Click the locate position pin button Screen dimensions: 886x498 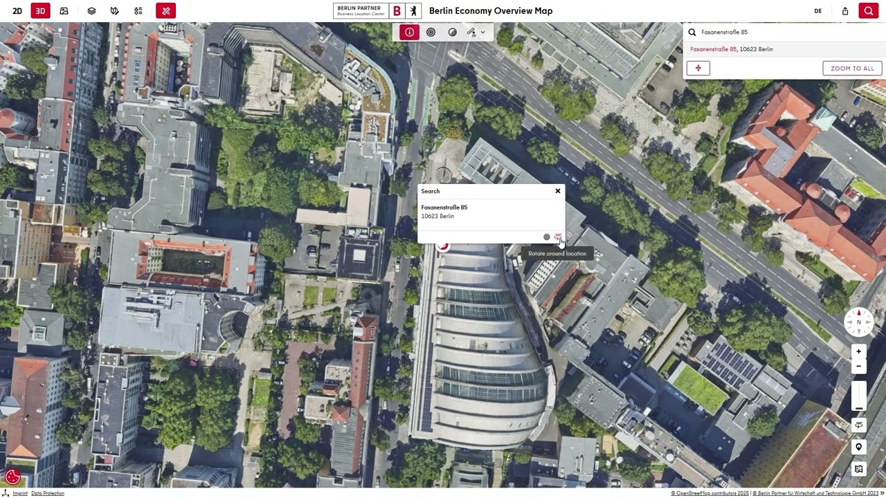click(859, 447)
